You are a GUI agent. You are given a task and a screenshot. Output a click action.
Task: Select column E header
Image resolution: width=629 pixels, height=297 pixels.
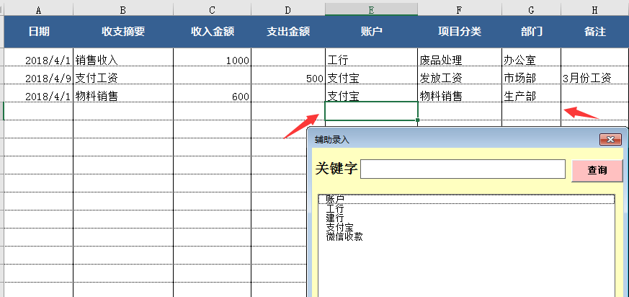372,10
